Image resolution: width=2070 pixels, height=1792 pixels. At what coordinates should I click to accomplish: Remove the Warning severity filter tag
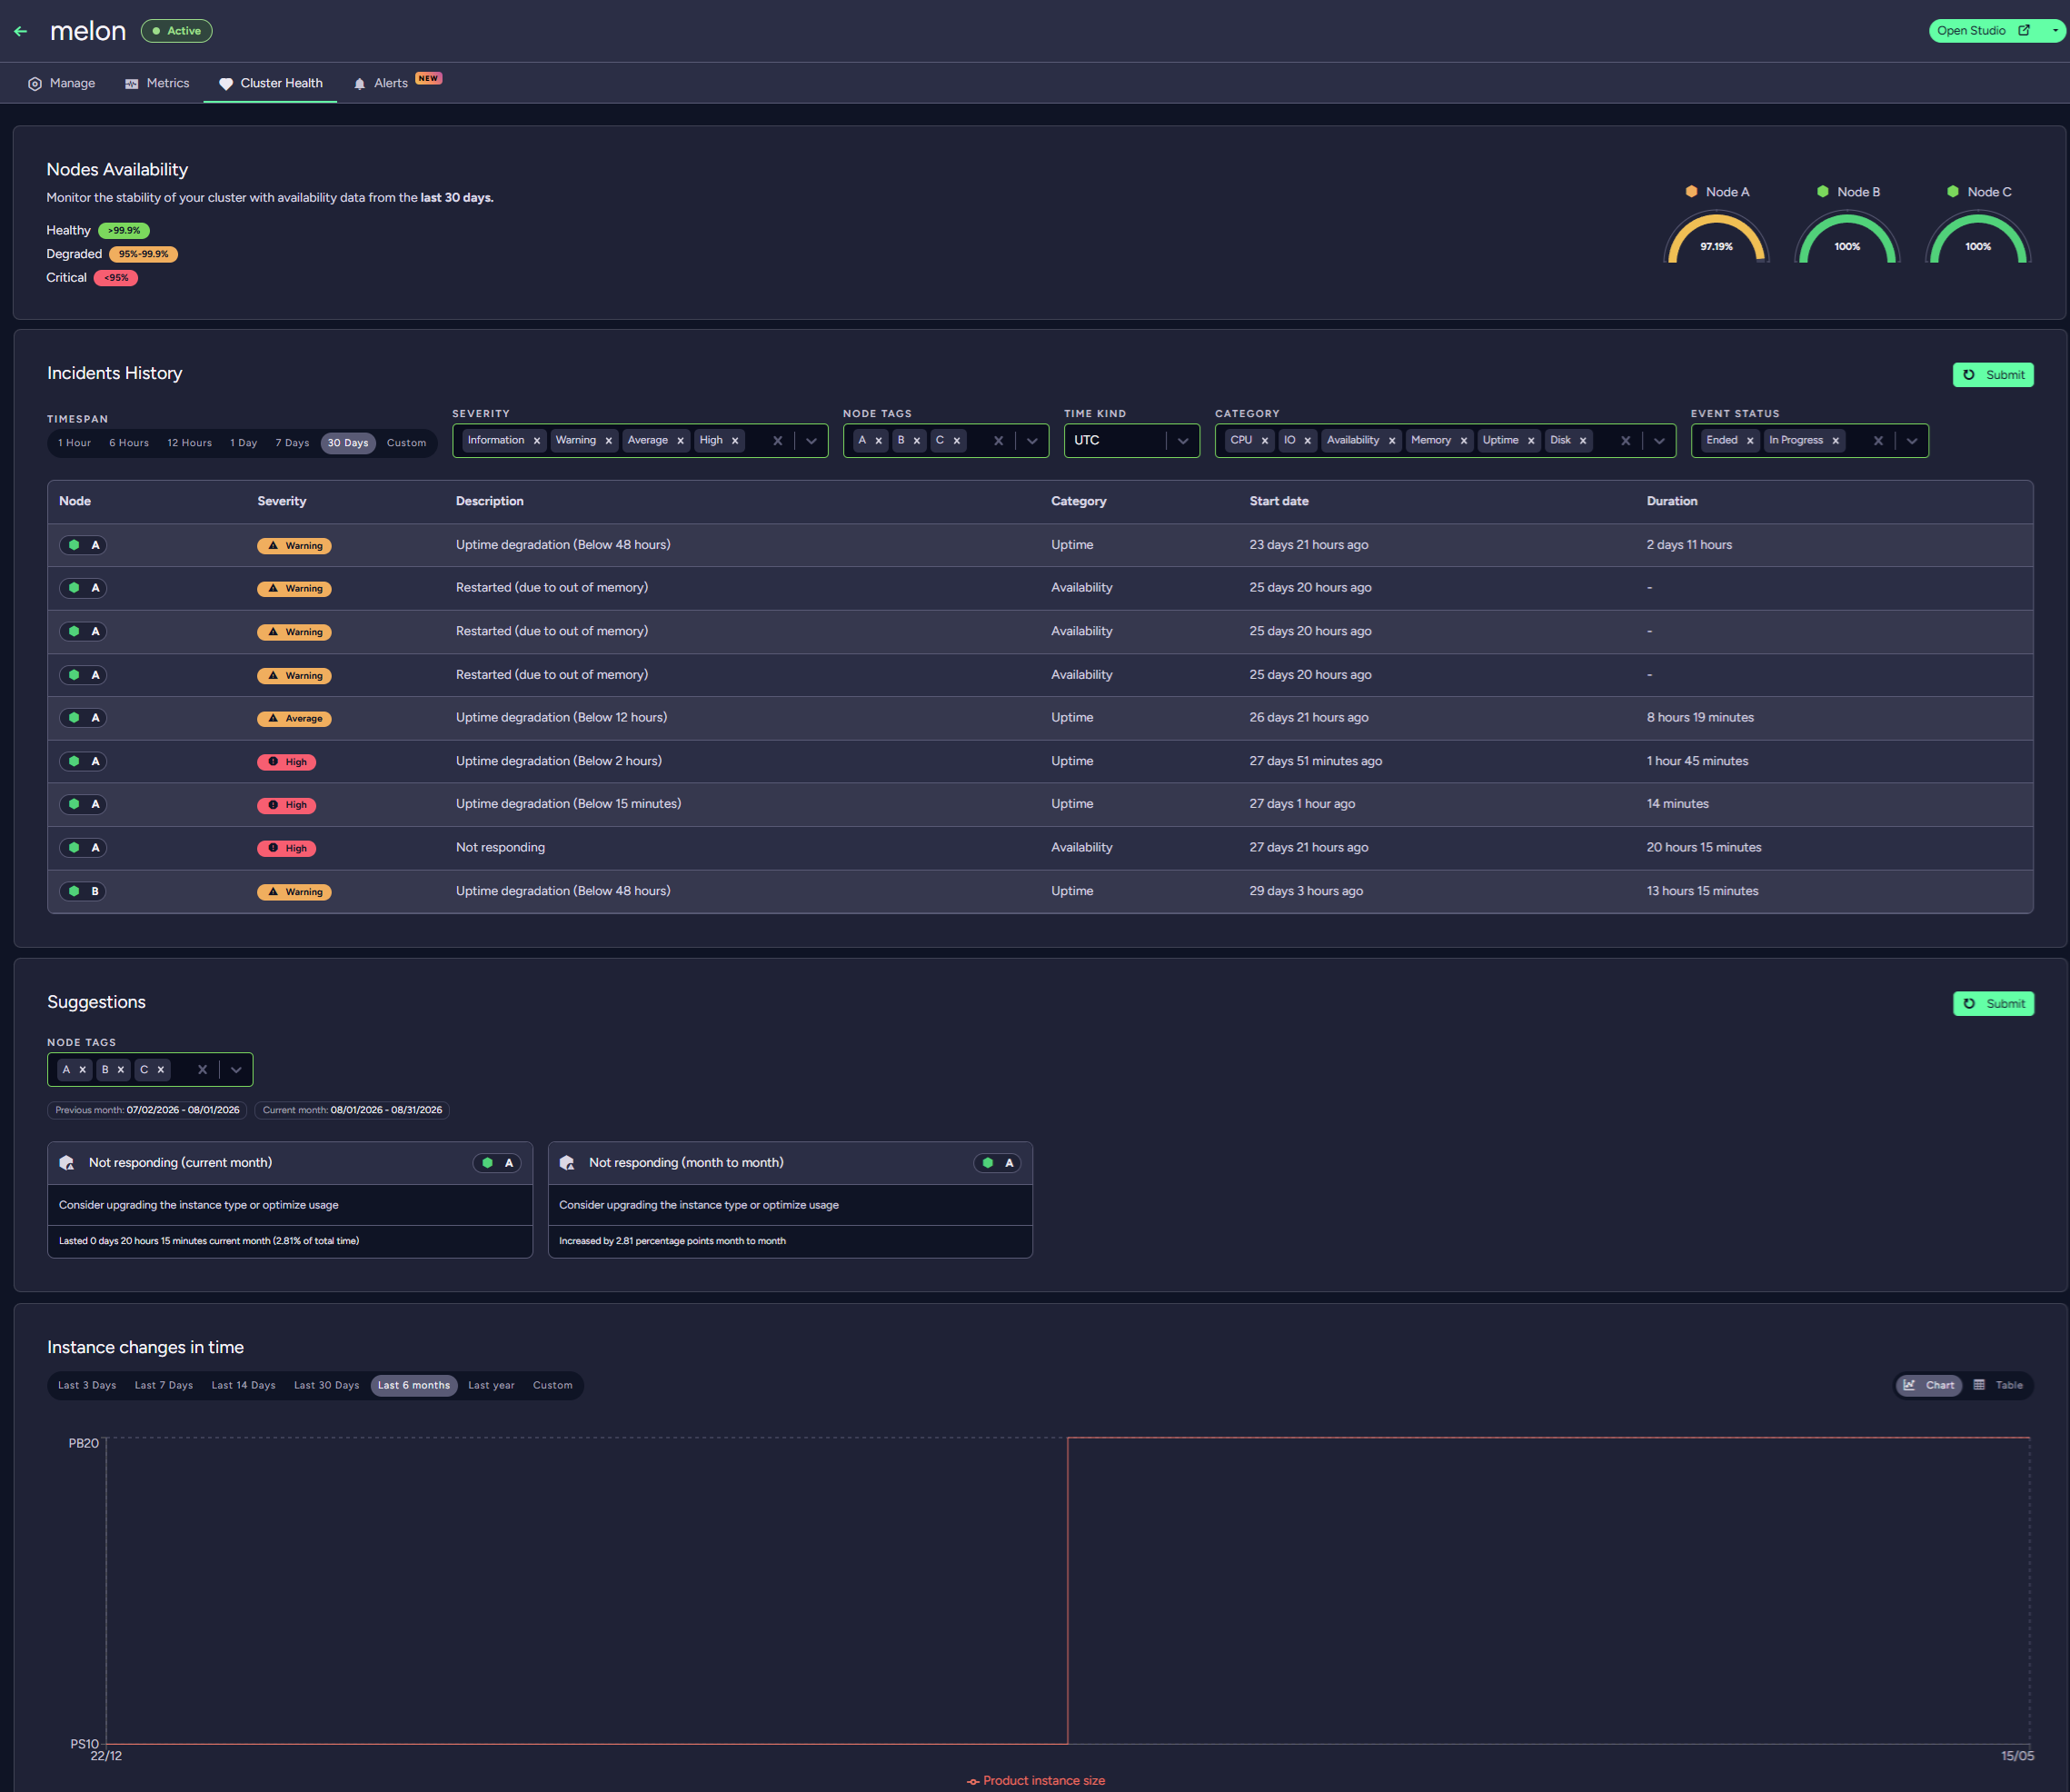pyautogui.click(x=608, y=441)
